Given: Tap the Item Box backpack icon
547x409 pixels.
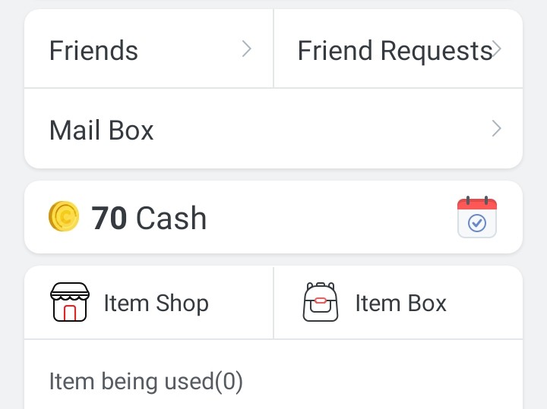Looking at the screenshot, I should (321, 303).
